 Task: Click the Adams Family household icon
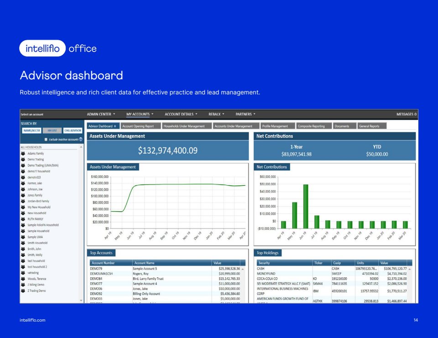click(x=23, y=153)
